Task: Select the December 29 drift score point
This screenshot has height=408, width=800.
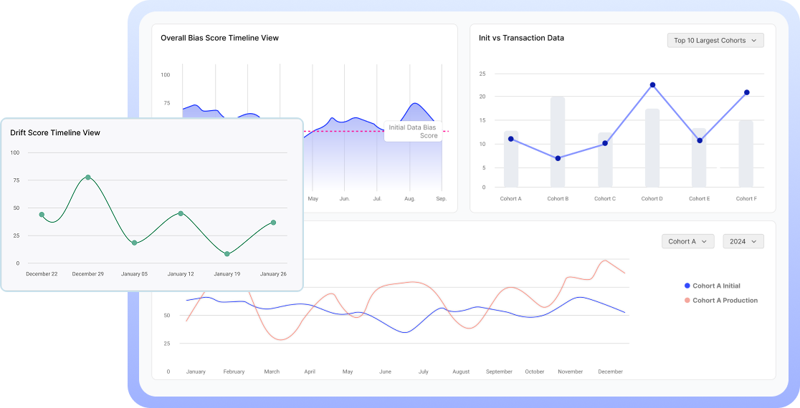Action: point(88,177)
